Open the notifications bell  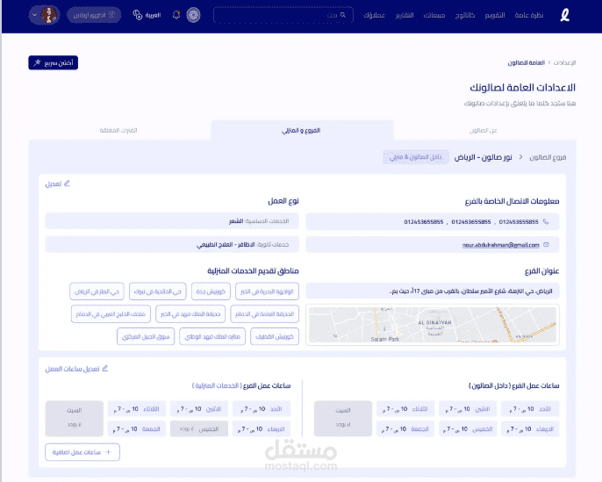click(x=176, y=15)
